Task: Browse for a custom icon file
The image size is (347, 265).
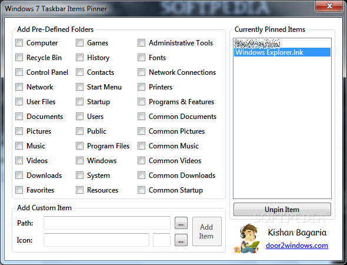Action: coord(181,240)
